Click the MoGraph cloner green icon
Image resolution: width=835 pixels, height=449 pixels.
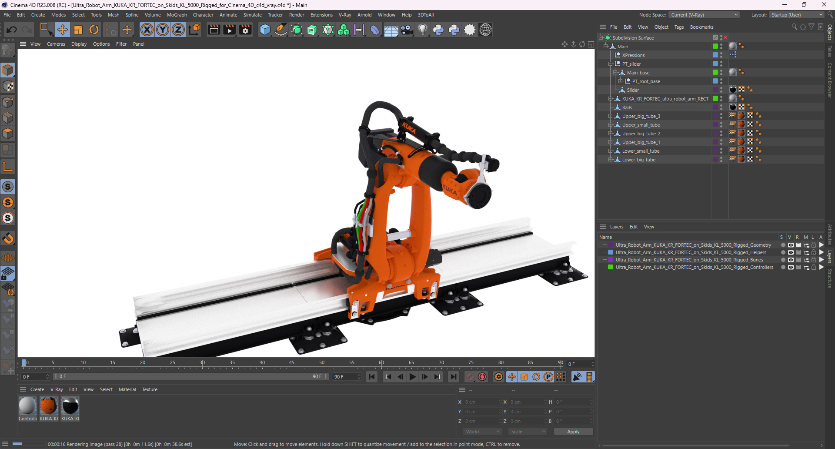coord(344,30)
